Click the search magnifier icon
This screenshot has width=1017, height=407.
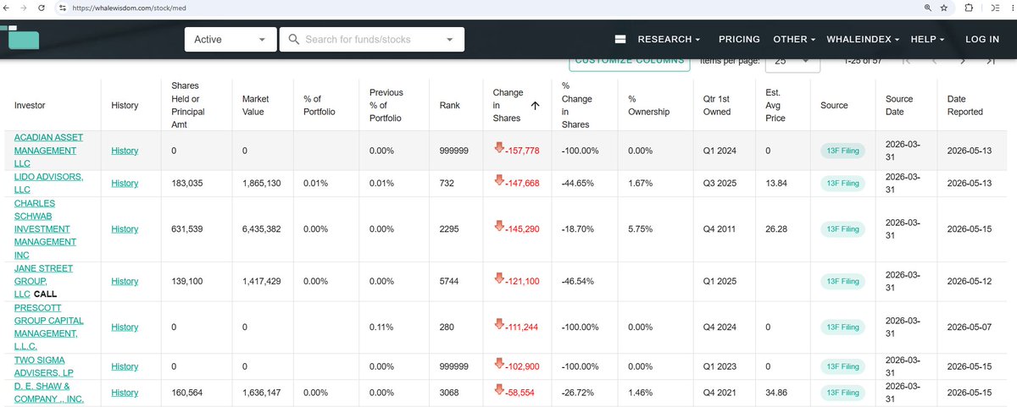point(294,40)
